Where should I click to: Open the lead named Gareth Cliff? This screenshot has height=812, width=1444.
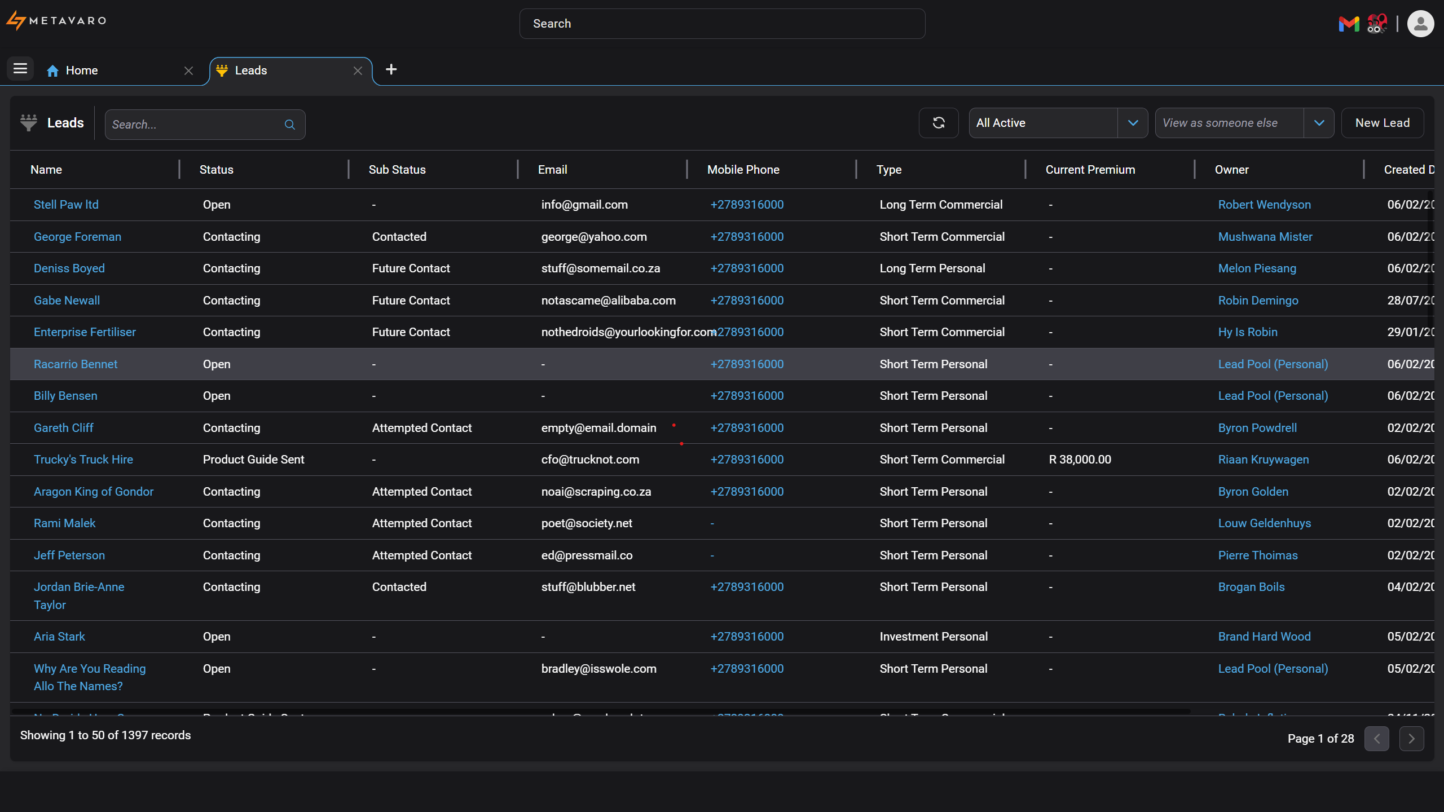click(63, 427)
